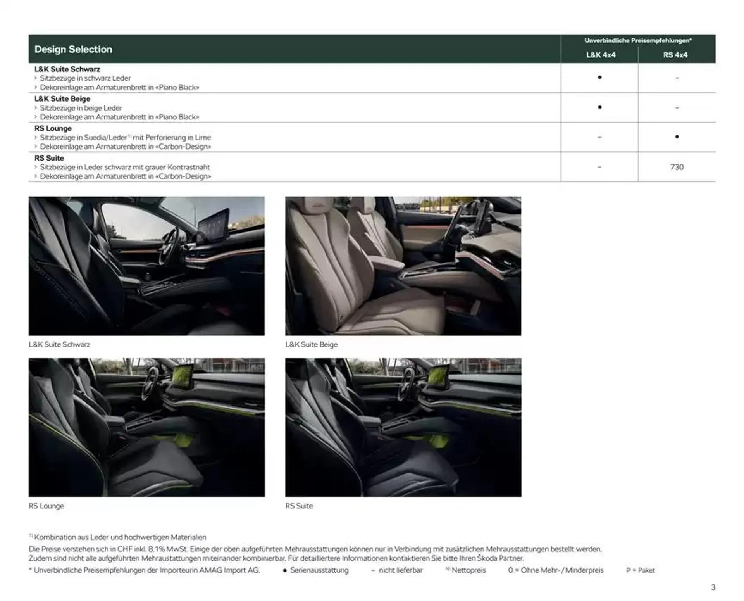Click the 'nicht lieferbar' legend entry
The height and width of the screenshot is (601, 744).
(x=397, y=570)
